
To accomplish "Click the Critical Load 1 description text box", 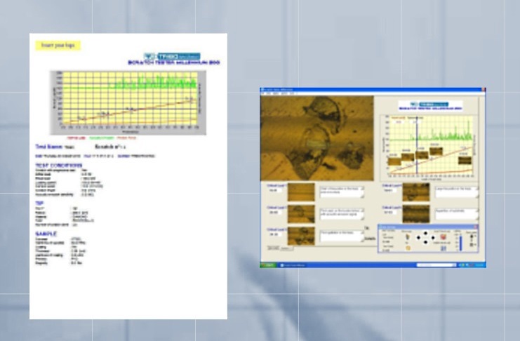I will (342, 191).
